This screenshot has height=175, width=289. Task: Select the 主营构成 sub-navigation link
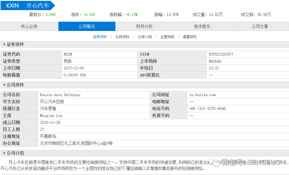[x=167, y=37]
